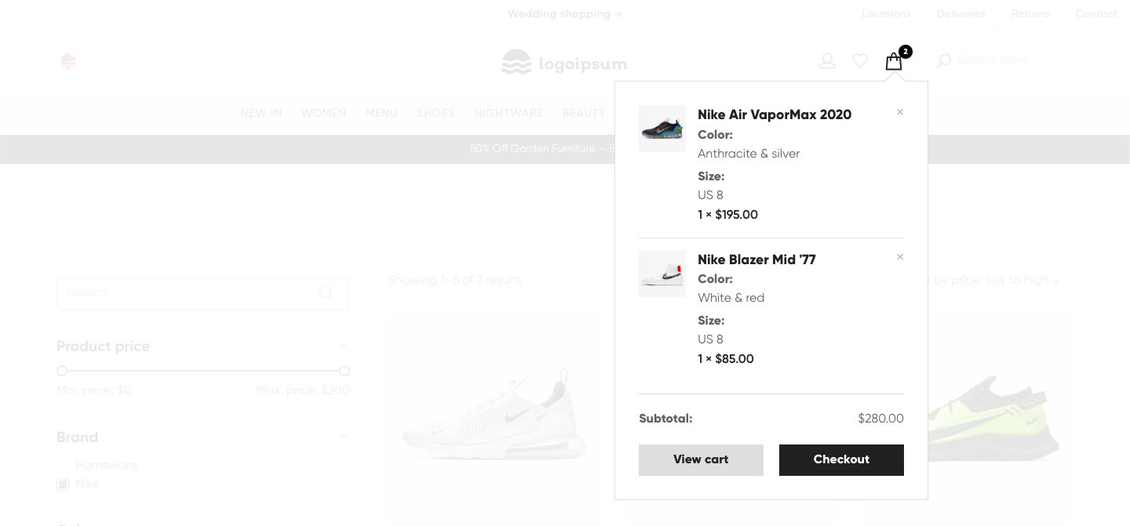
Task: Remove Nike Blazer Mid '77 from cart
Action: point(900,257)
